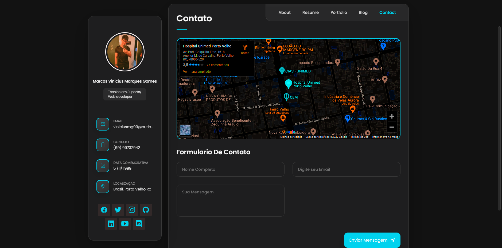Open the LinkedIn social icon
Viewport: 502px width, 248px height.
click(111, 224)
